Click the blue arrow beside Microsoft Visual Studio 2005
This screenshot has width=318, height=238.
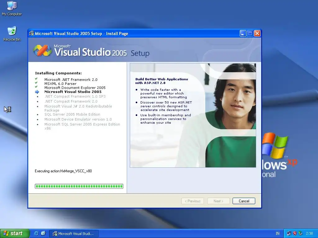tap(37, 92)
